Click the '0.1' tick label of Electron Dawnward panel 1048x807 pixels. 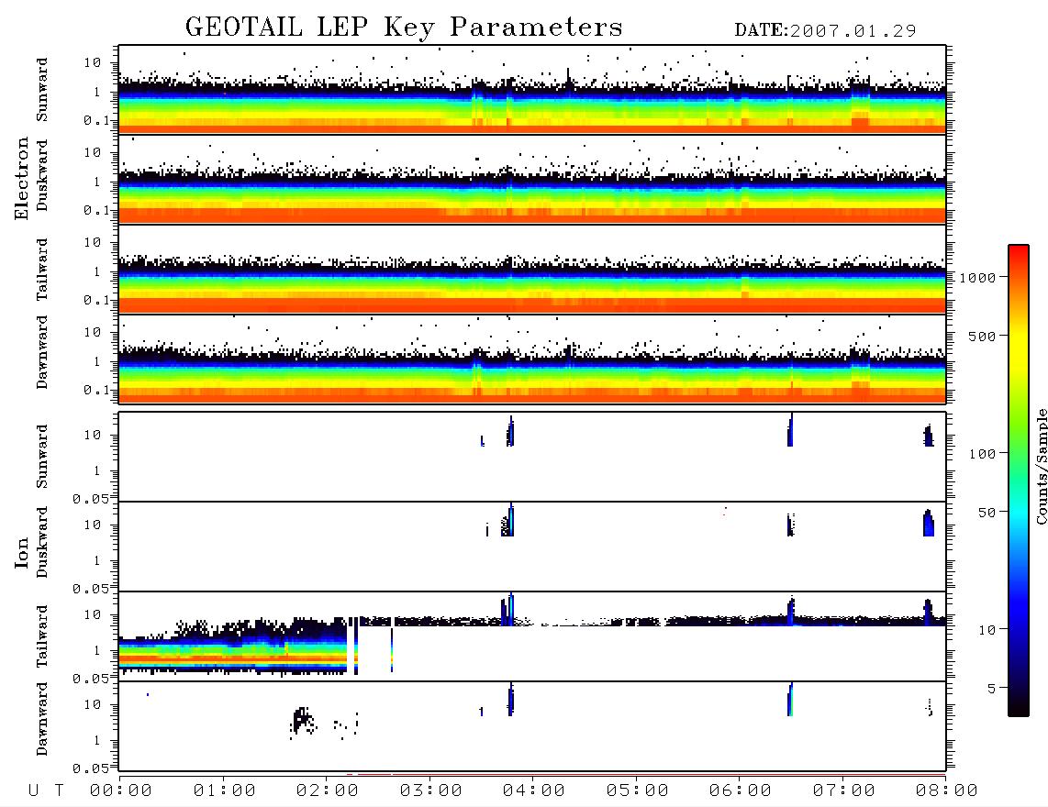(95, 390)
